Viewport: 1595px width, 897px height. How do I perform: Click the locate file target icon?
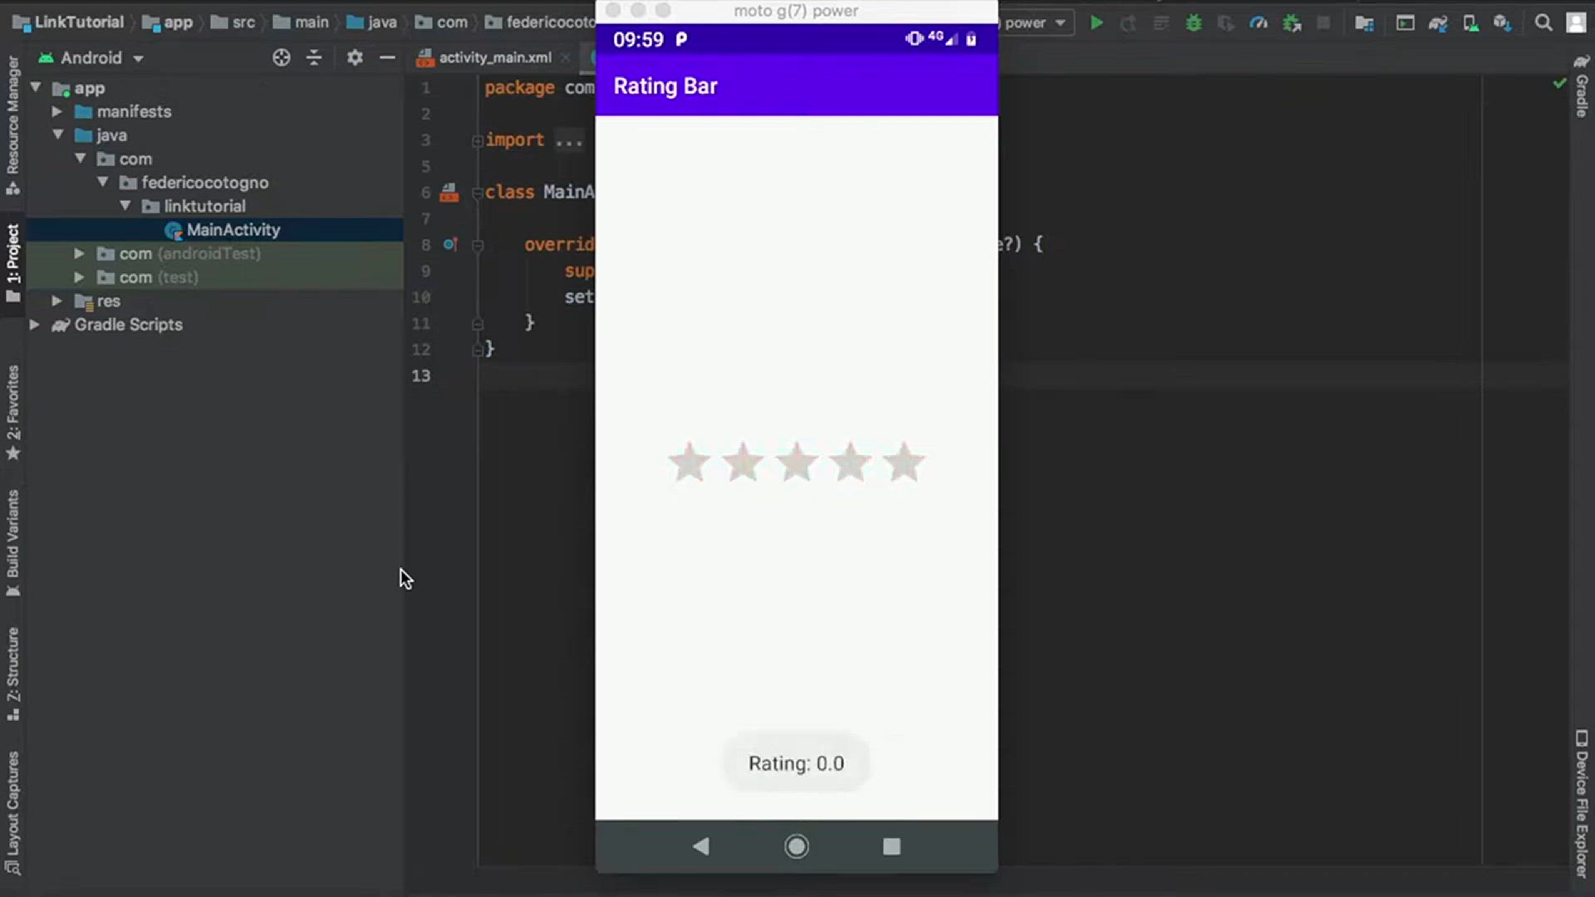[282, 57]
